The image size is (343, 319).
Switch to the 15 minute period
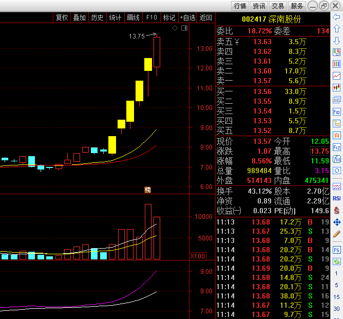click(336, 297)
